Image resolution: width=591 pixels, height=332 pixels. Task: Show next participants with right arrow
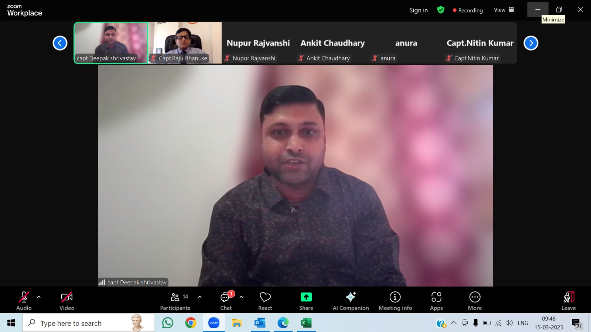[531, 43]
